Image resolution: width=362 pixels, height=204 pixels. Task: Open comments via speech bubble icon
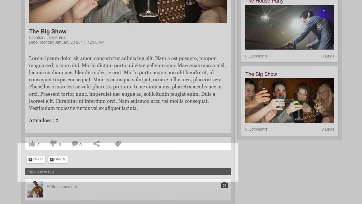[x=75, y=144]
